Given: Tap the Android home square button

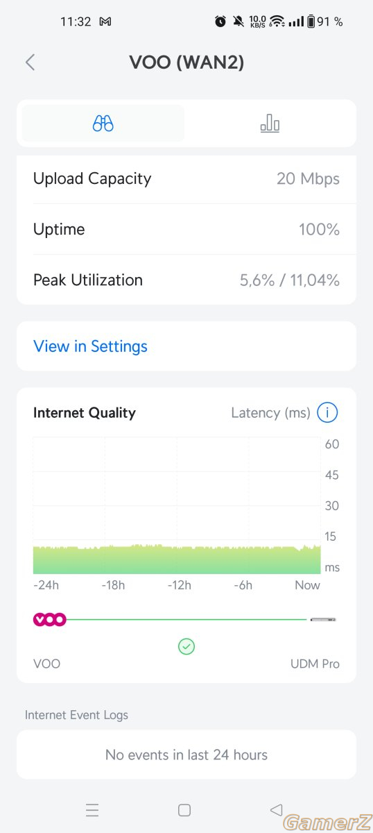Looking at the screenshot, I should [x=184, y=810].
